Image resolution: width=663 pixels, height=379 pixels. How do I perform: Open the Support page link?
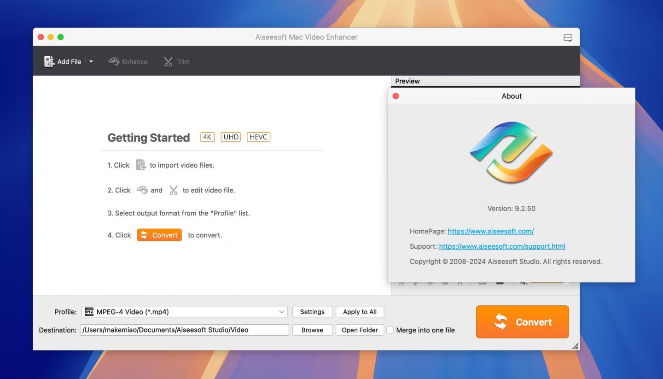click(x=502, y=246)
